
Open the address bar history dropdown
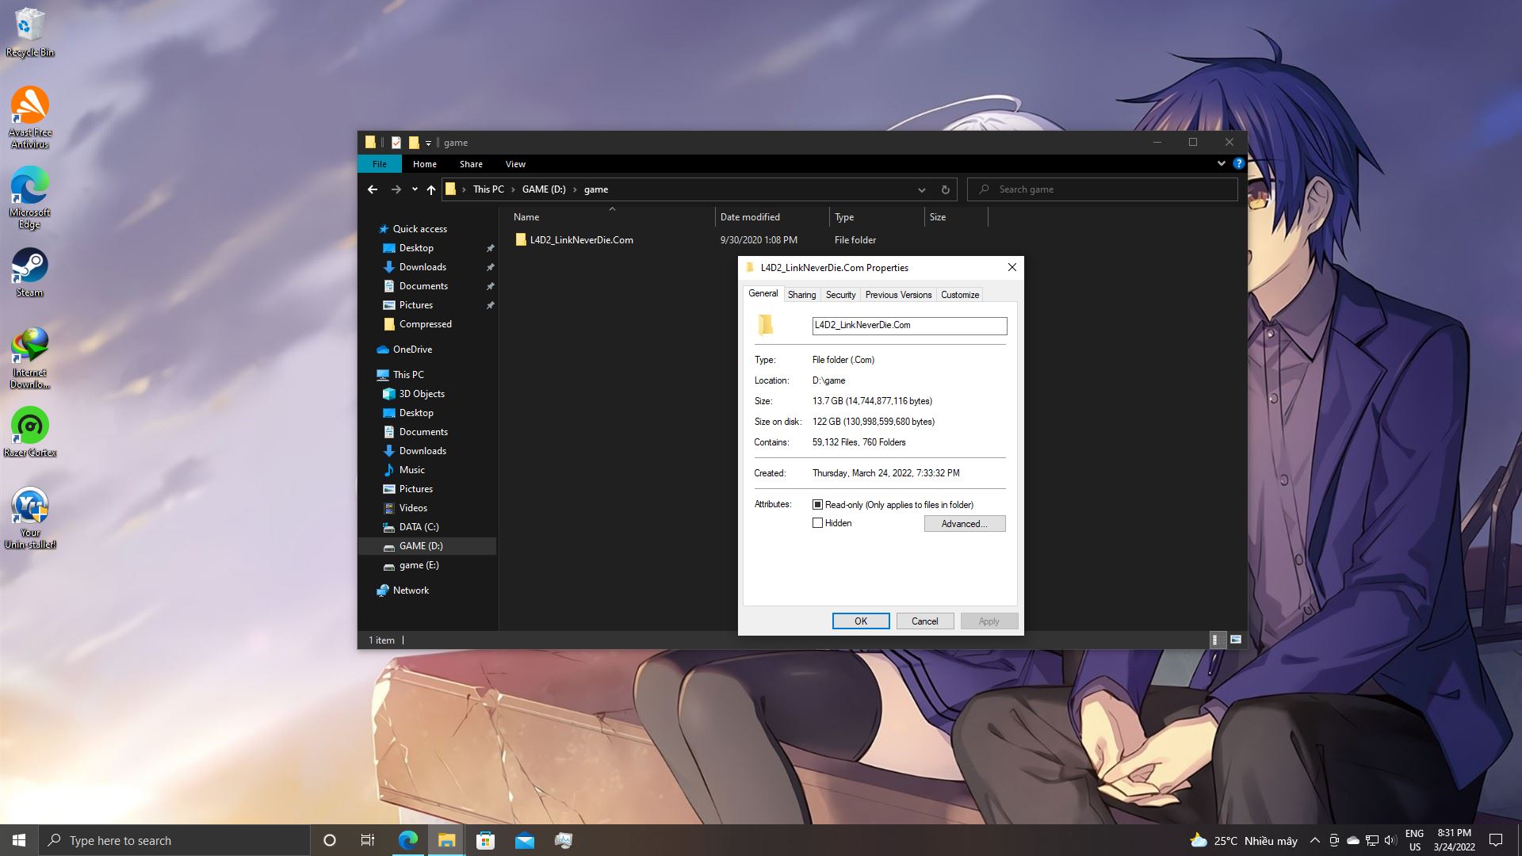pos(921,189)
